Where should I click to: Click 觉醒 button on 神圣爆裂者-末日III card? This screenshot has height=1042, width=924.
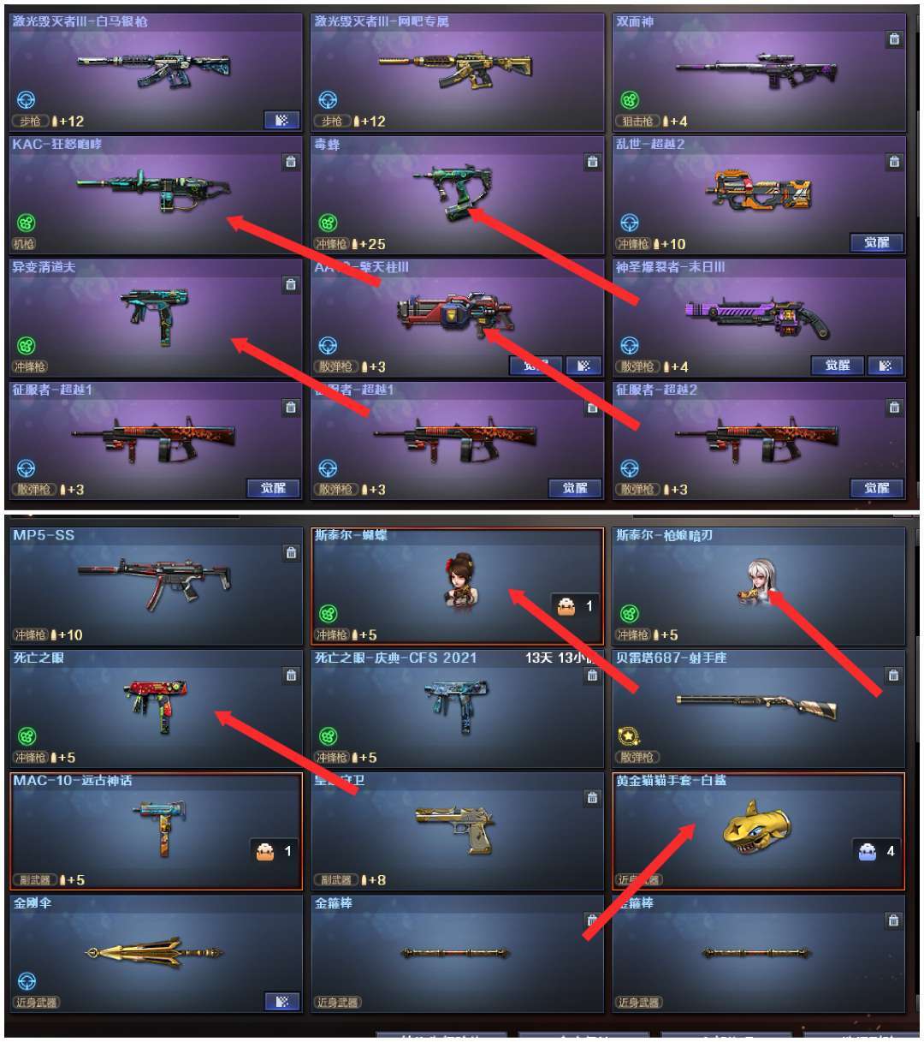(838, 366)
